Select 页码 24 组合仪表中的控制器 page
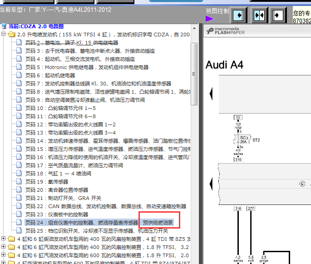Screen dimensions: 311x264 pyautogui.click(x=99, y=223)
